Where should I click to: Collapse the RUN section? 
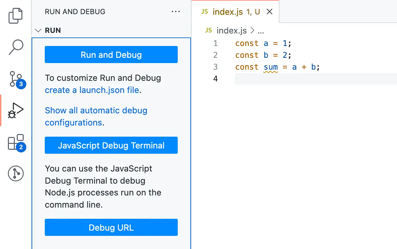coord(38,30)
